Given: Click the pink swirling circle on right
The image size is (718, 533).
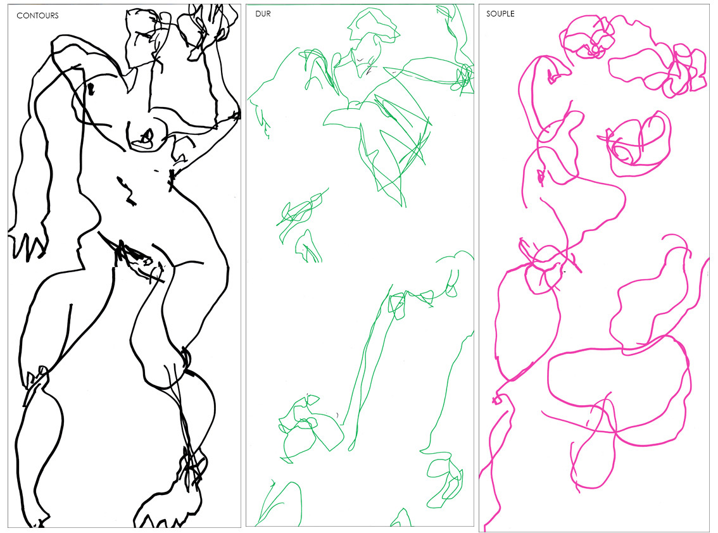Looking at the screenshot, I should [x=636, y=142].
